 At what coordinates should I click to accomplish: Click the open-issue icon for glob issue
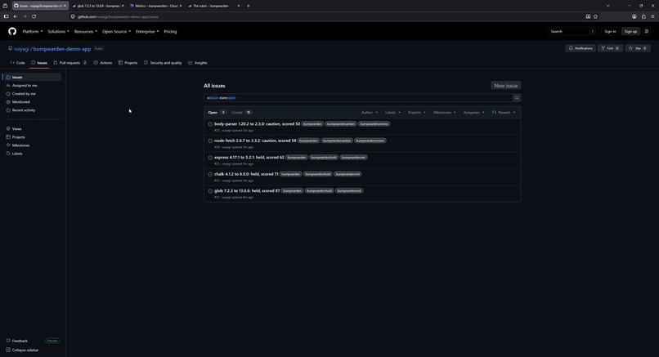pyautogui.click(x=210, y=191)
